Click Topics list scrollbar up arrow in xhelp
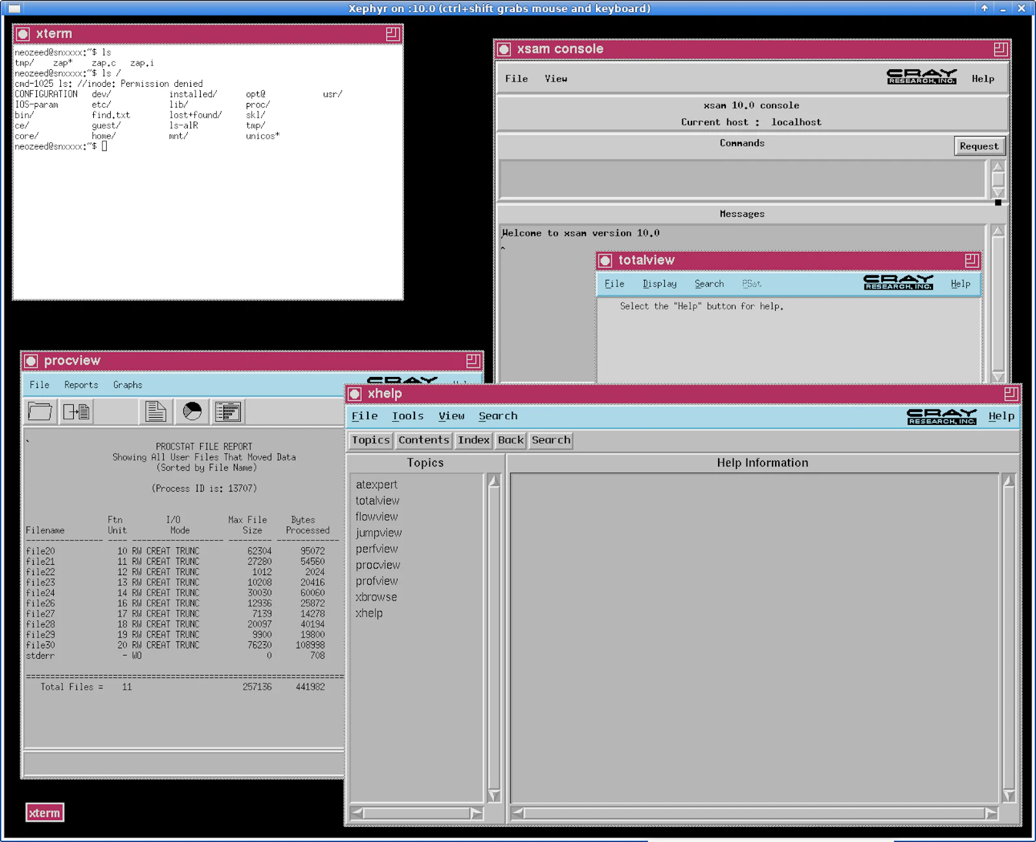1036x842 pixels. click(494, 481)
